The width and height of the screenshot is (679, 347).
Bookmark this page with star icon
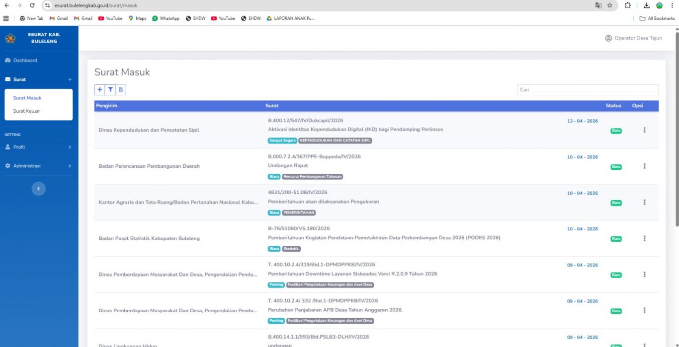(x=610, y=5)
